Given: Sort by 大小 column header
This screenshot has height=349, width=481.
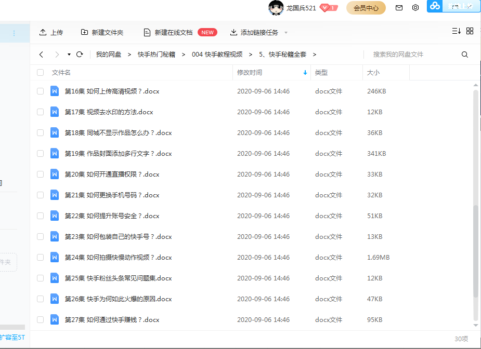Looking at the screenshot, I should click(x=373, y=73).
